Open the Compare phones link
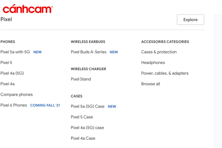The height and width of the screenshot is (148, 222). tap(16, 94)
